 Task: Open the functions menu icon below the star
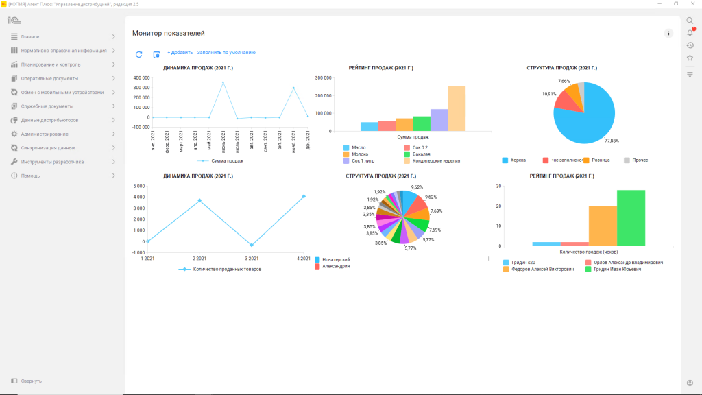[x=690, y=74]
